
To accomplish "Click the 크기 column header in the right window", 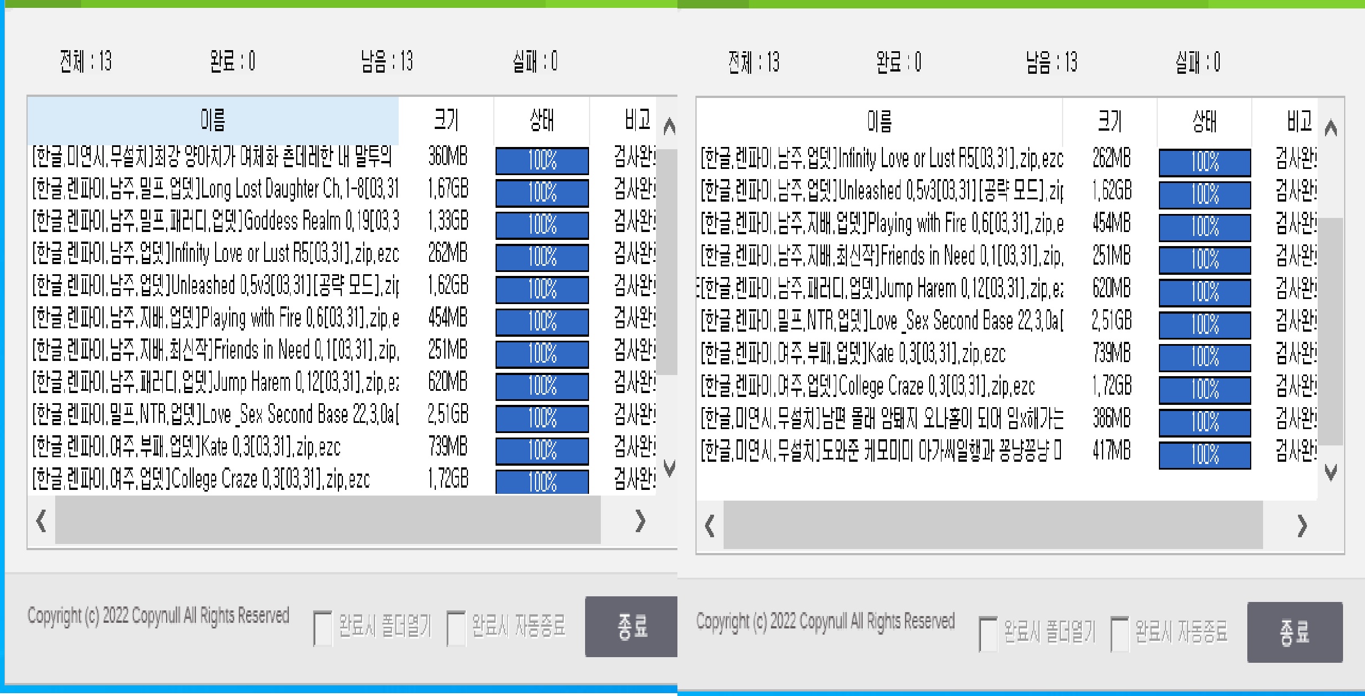I will coord(1108,121).
